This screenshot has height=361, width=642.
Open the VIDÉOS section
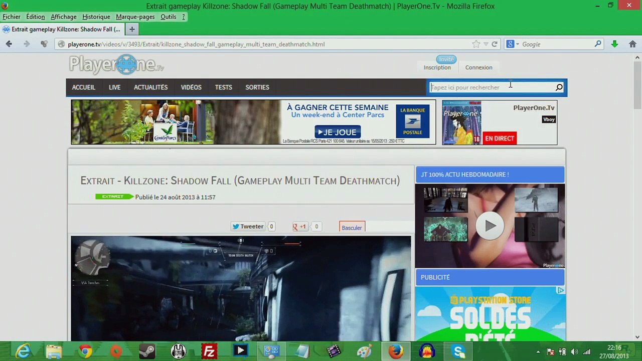point(191,87)
